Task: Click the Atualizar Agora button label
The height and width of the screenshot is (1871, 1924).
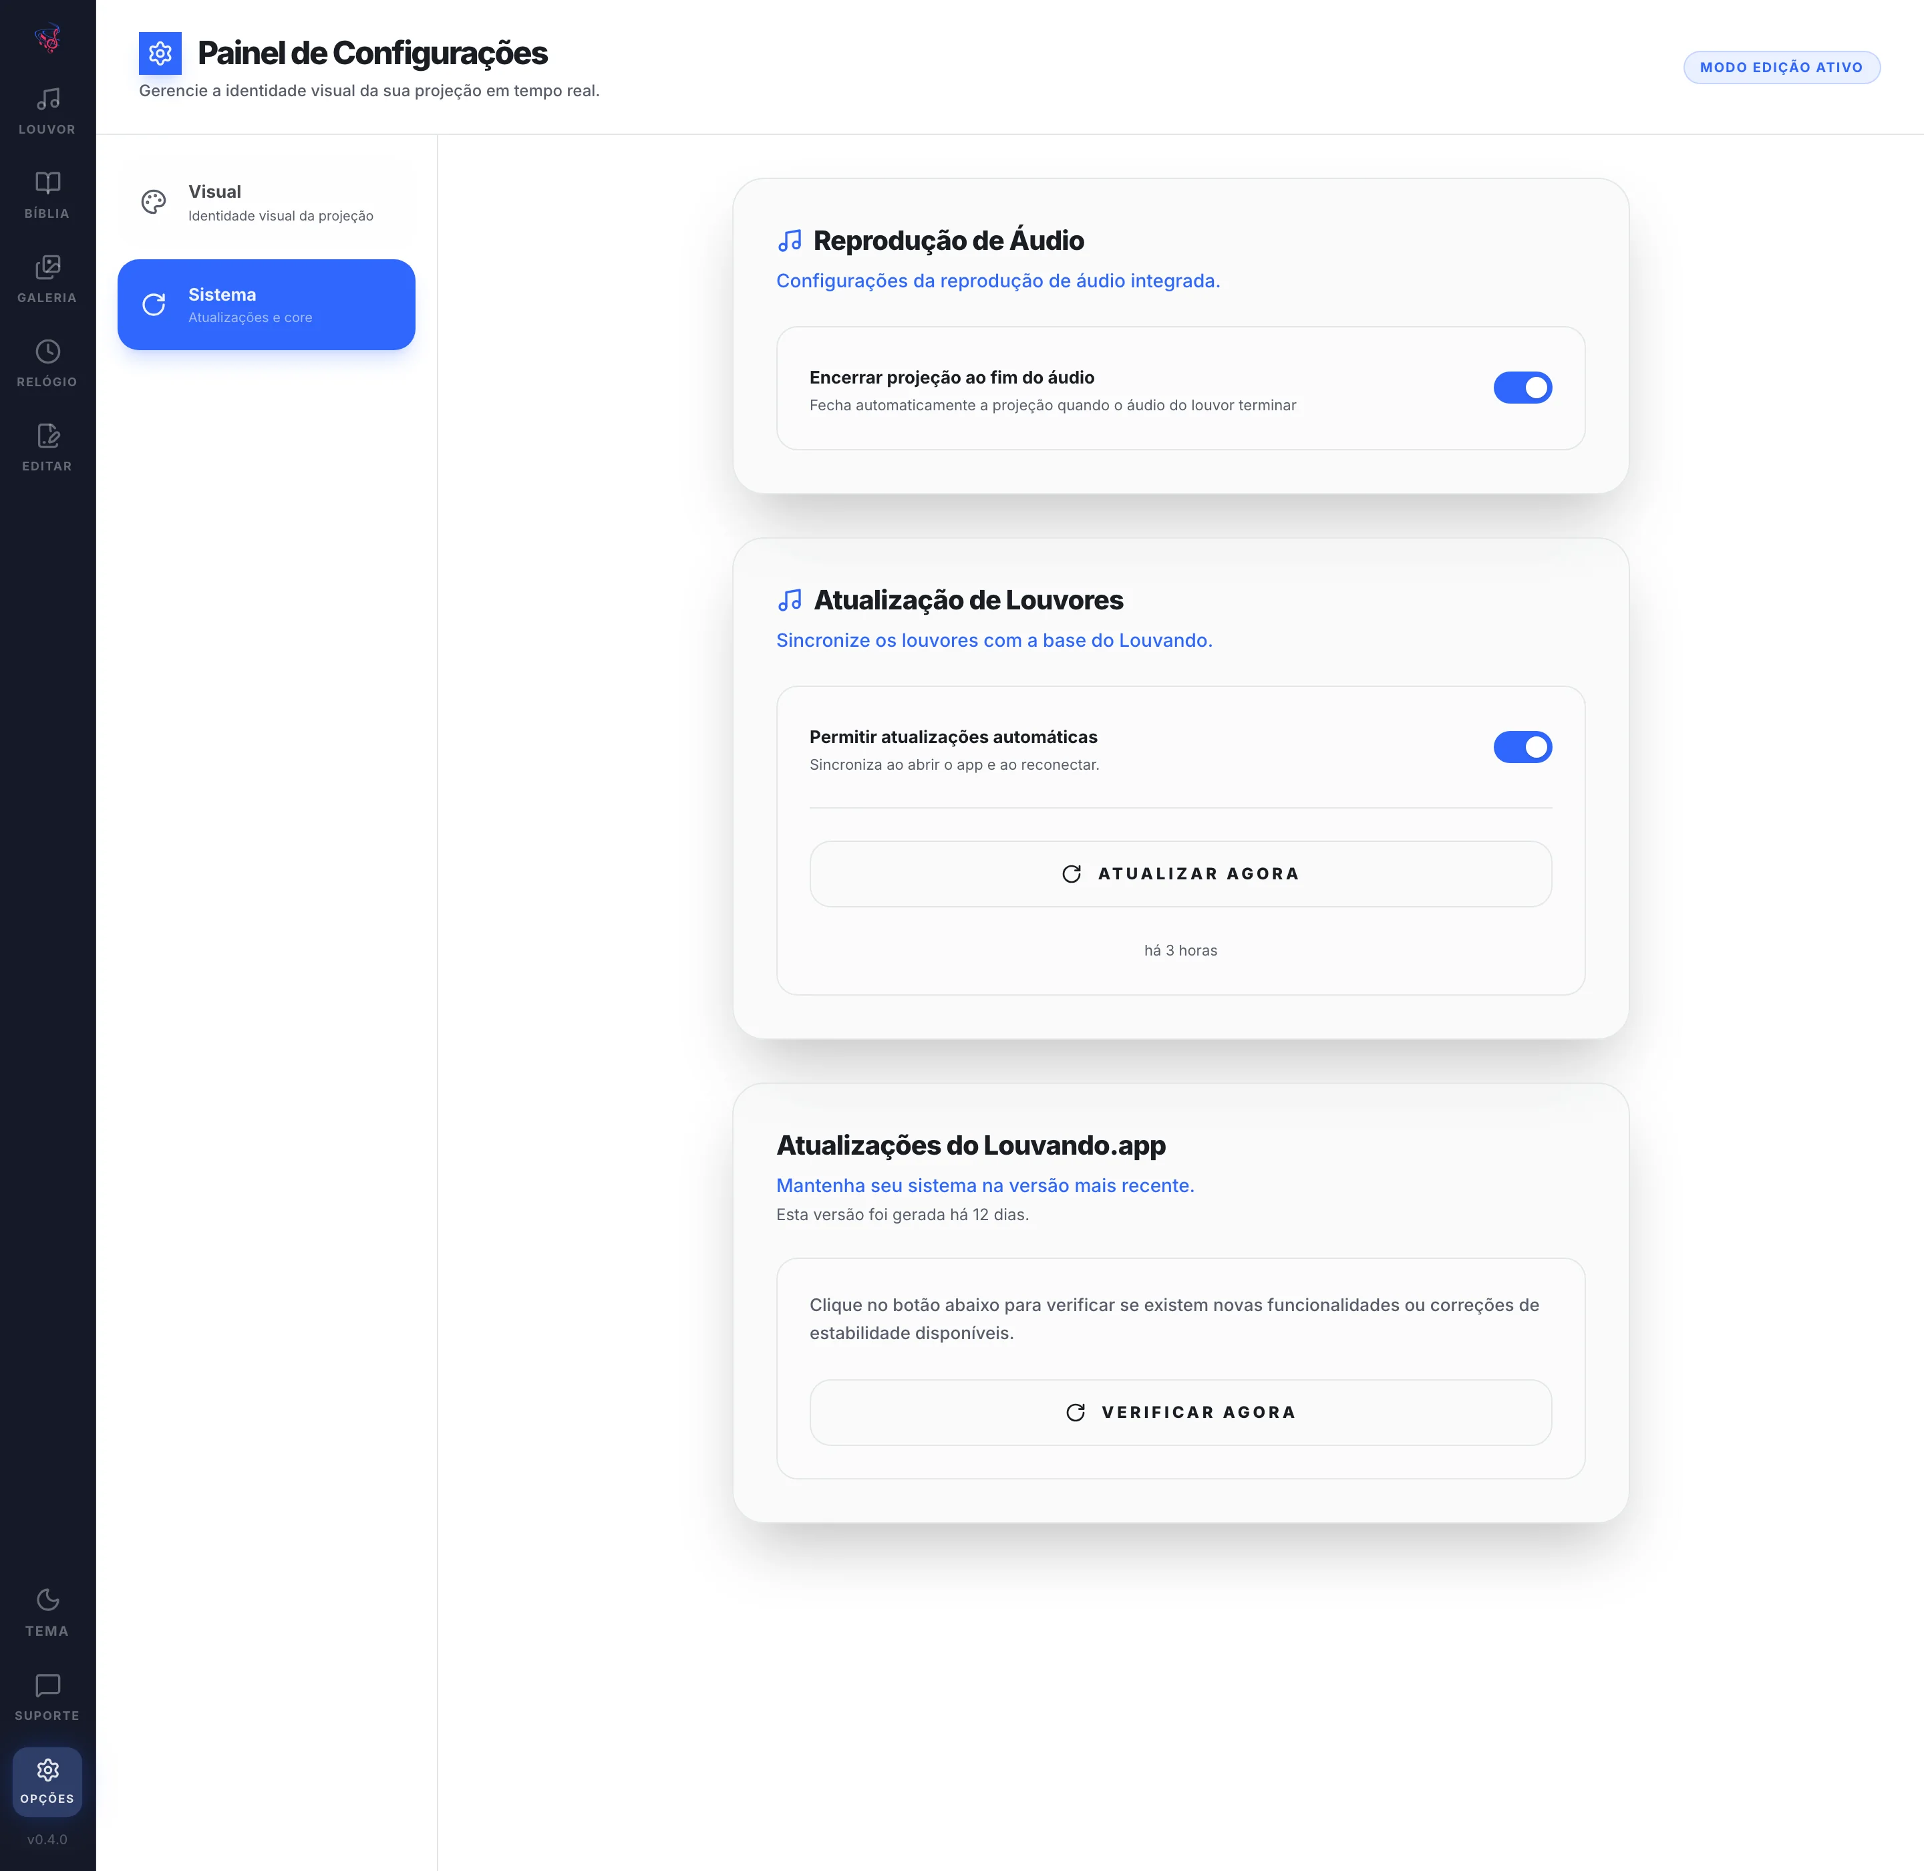Action: click(1198, 873)
